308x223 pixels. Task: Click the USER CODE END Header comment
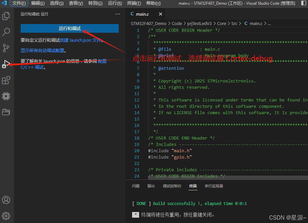182,138
